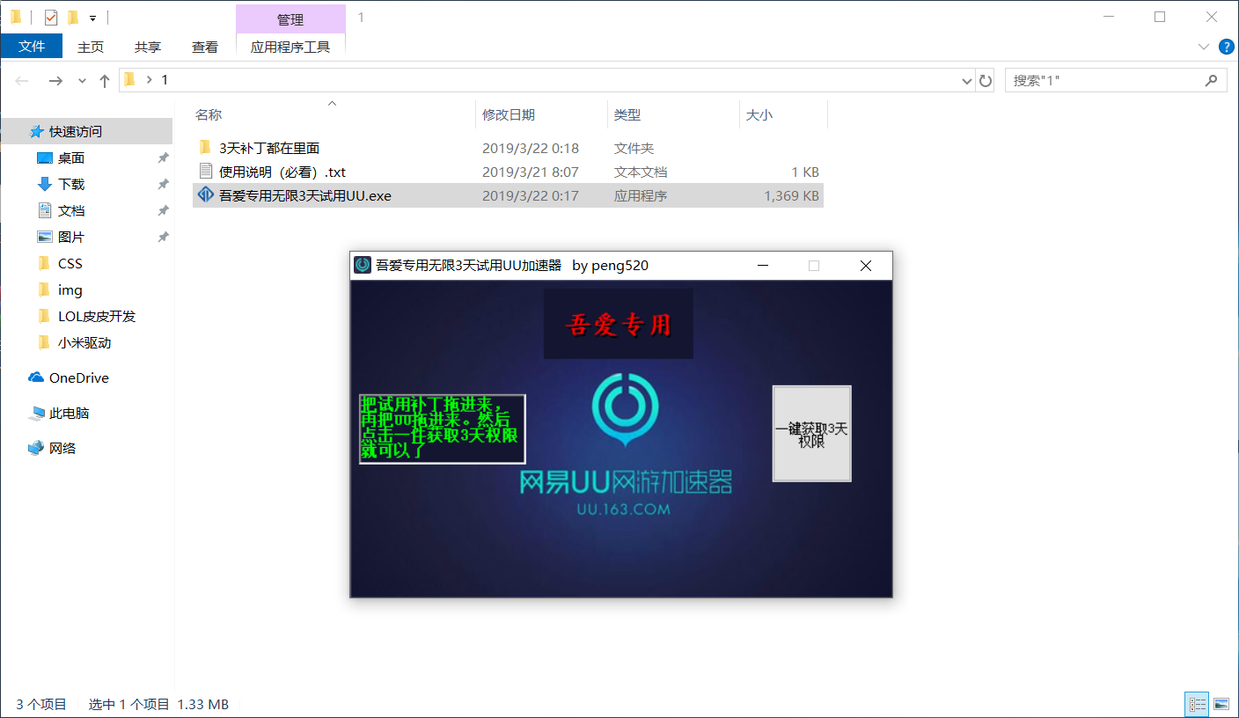
Task: Open Quick Access Toolbar customize dropdown
Action: [x=92, y=18]
